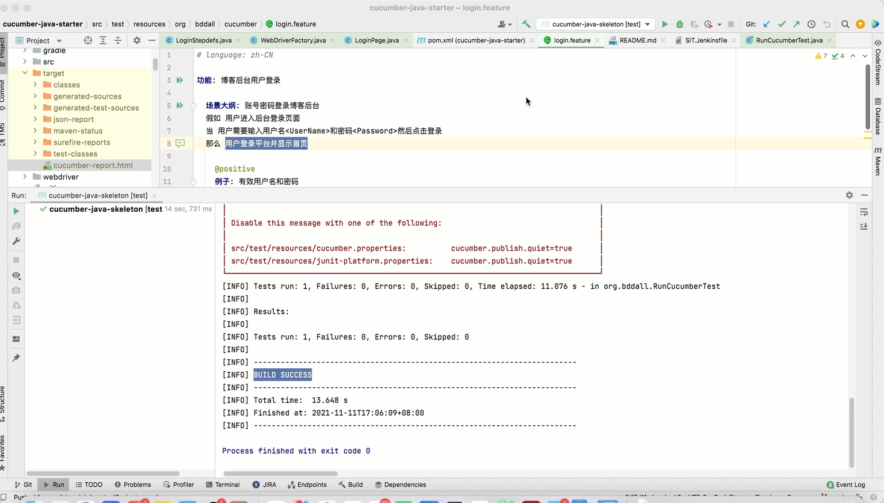Click the login.feature breadcrumb

291,24
